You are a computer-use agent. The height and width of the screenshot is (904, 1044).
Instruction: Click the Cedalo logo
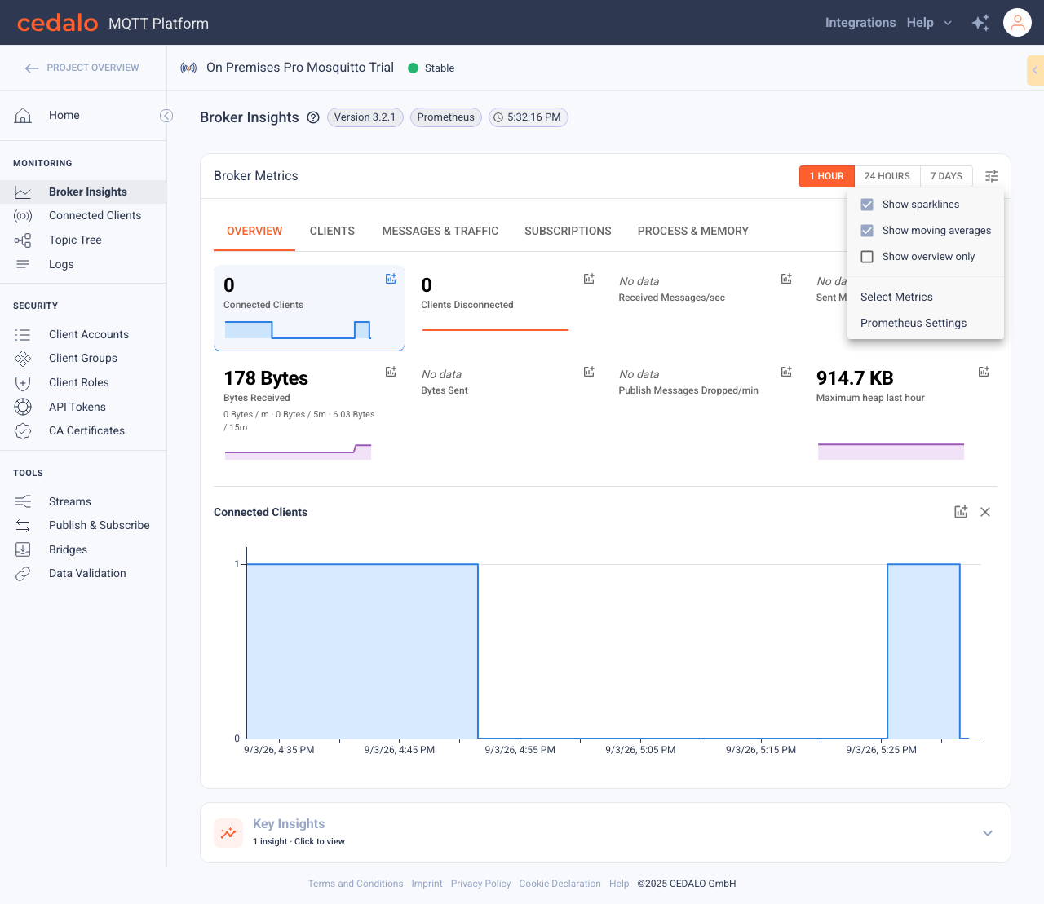tap(57, 23)
